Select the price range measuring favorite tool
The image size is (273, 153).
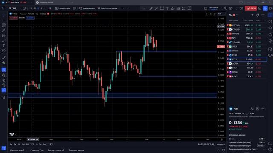tap(189, 8)
